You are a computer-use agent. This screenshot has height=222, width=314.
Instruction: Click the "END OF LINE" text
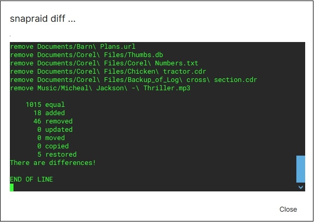click(x=31, y=179)
